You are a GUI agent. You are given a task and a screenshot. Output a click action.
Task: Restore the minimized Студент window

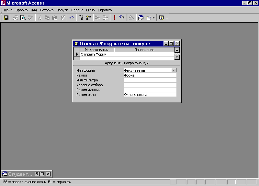(37, 174)
